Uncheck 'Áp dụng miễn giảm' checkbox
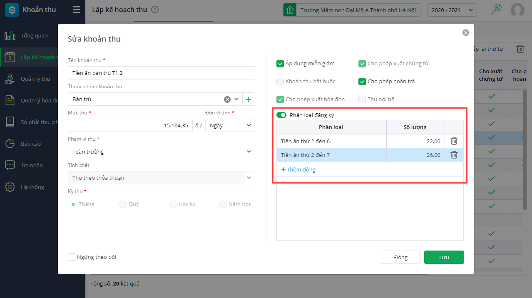 [x=280, y=64]
